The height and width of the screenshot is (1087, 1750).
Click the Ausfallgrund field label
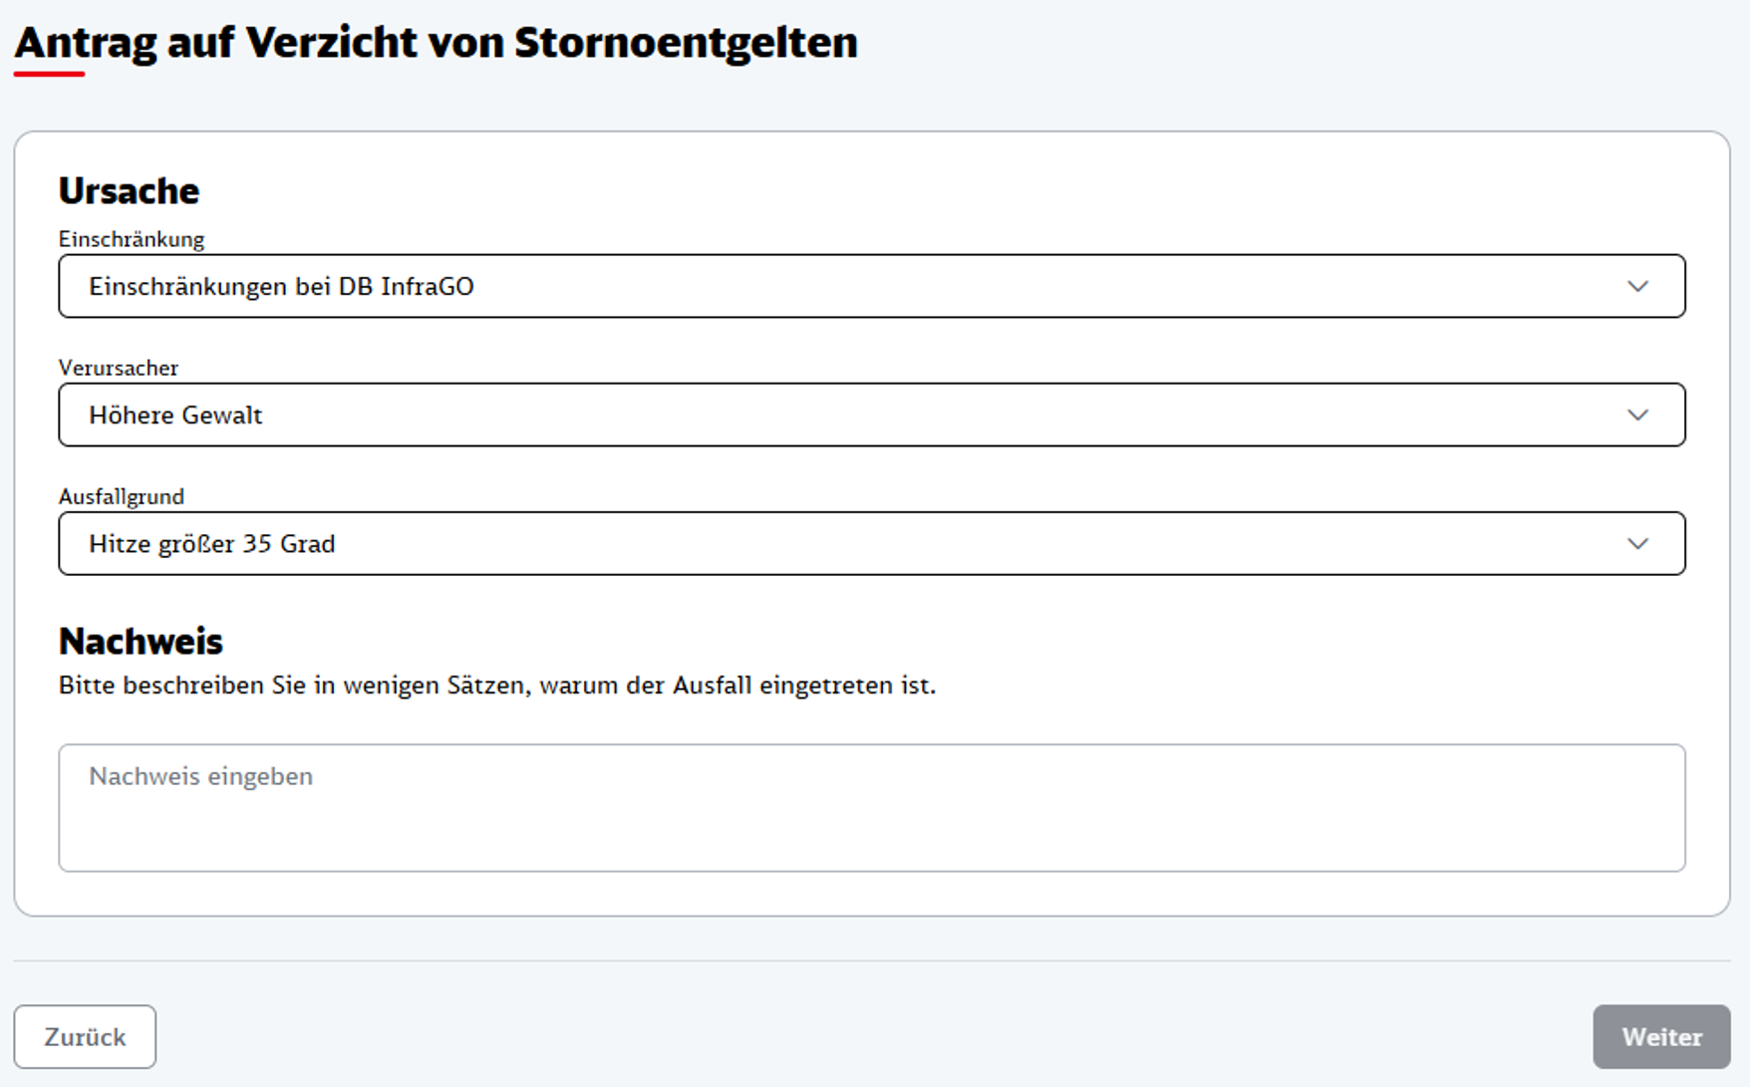pyautogui.click(x=122, y=496)
